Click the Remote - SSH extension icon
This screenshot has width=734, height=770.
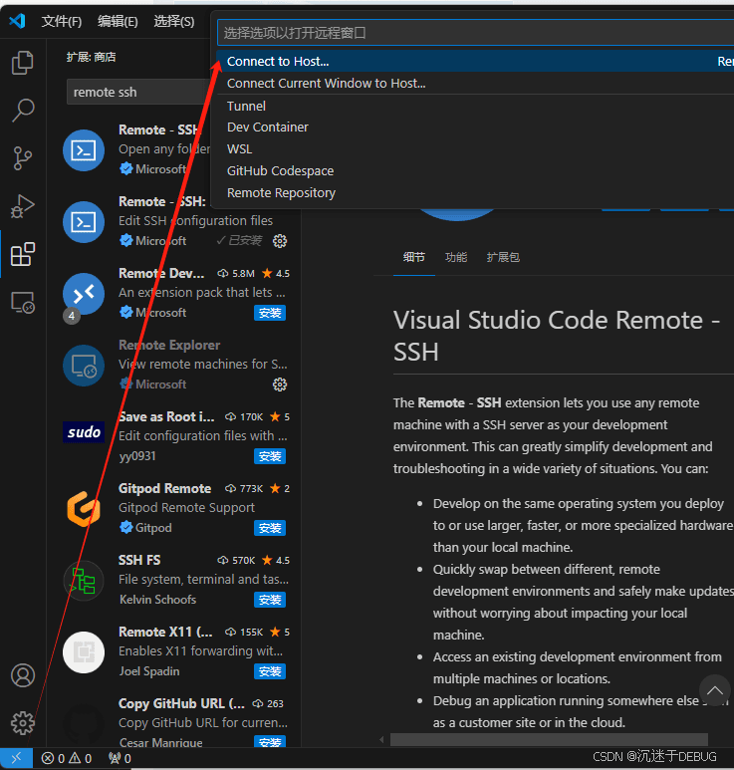pos(84,150)
